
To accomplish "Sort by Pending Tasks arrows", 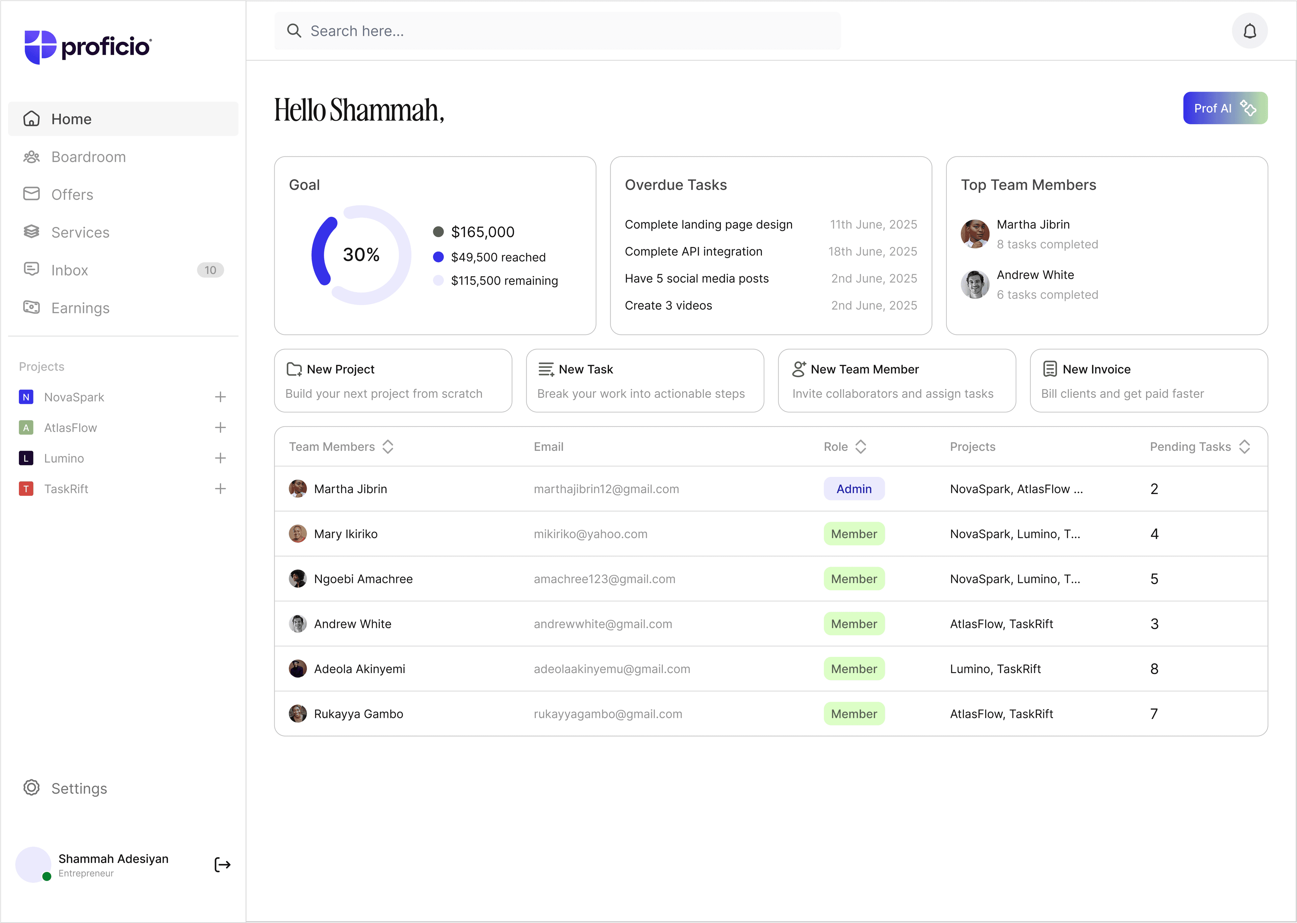I will click(1245, 447).
